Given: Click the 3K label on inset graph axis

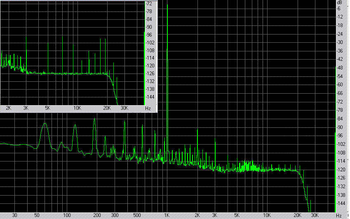Looking at the screenshot, I should [x=26, y=108].
